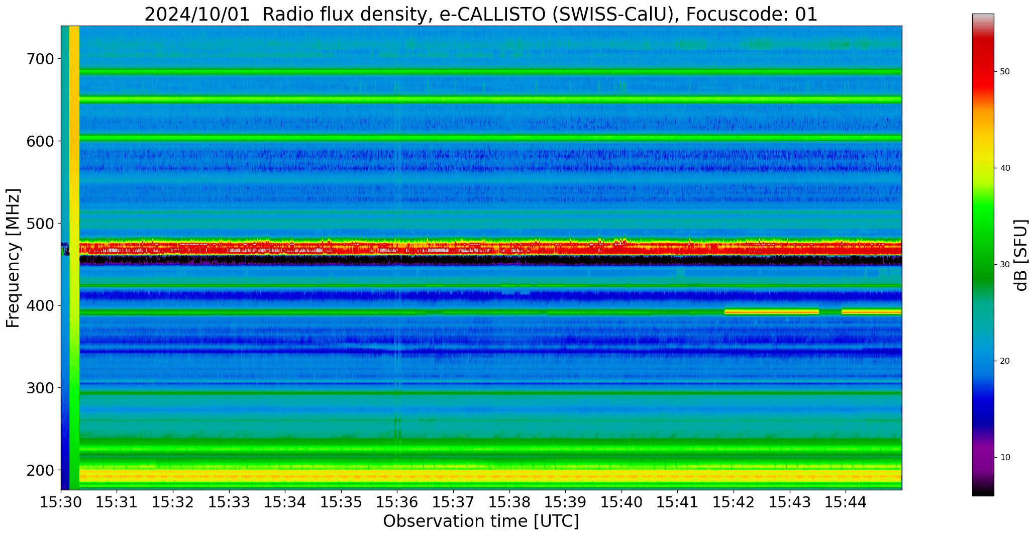Click the bright yellow band near 195 MHz
The width and height of the screenshot is (1036, 536).
[x=490, y=476]
